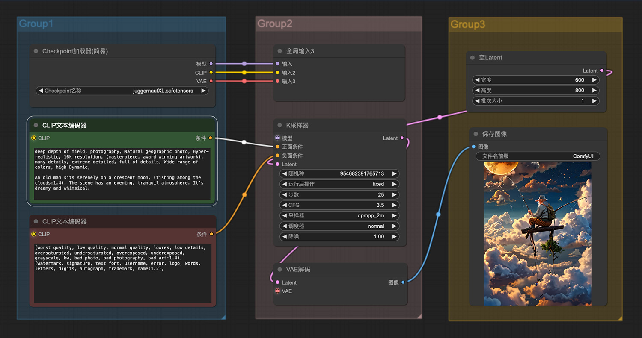This screenshot has width=642, height=338.
Task: Increase 步数 with its right arrow
Action: (394, 194)
